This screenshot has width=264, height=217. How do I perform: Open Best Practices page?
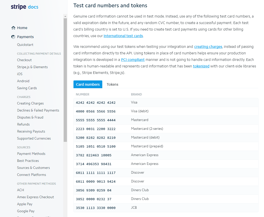pos(28,161)
